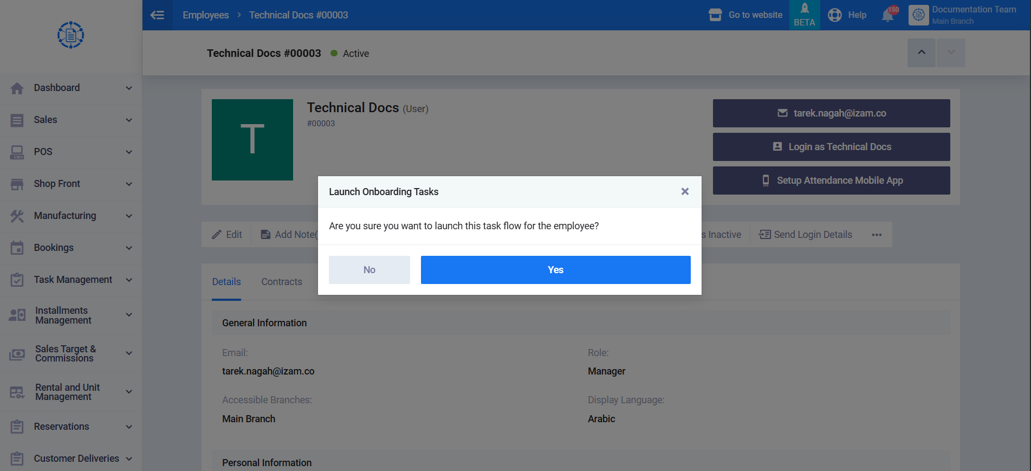The width and height of the screenshot is (1031, 471).
Task: Click the profile avatar icon in header
Action: (918, 15)
